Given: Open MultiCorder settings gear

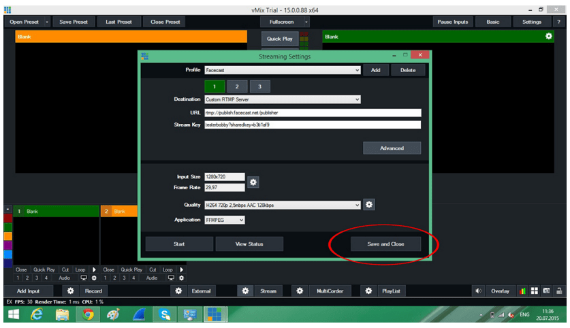Looking at the screenshot, I should tap(300, 291).
